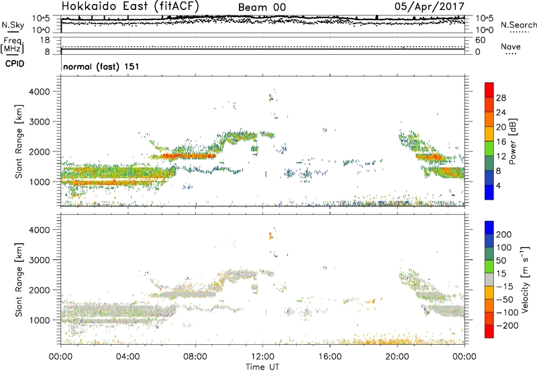Image resolution: width=537 pixels, height=371 pixels.
Task: Click the '60' Nave axis value
Action: 481,40
